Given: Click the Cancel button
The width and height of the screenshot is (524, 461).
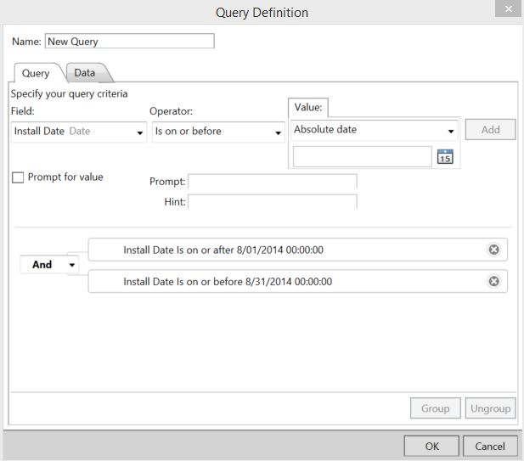Looking at the screenshot, I should coord(490,446).
